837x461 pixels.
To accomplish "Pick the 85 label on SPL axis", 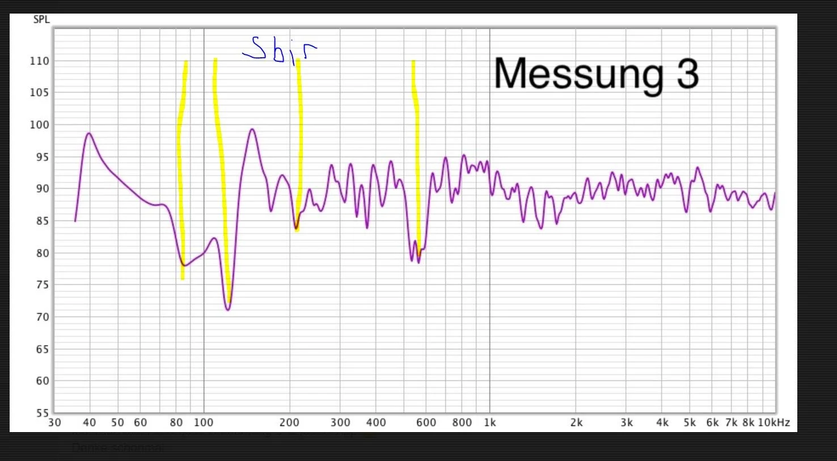I will pyautogui.click(x=43, y=221).
